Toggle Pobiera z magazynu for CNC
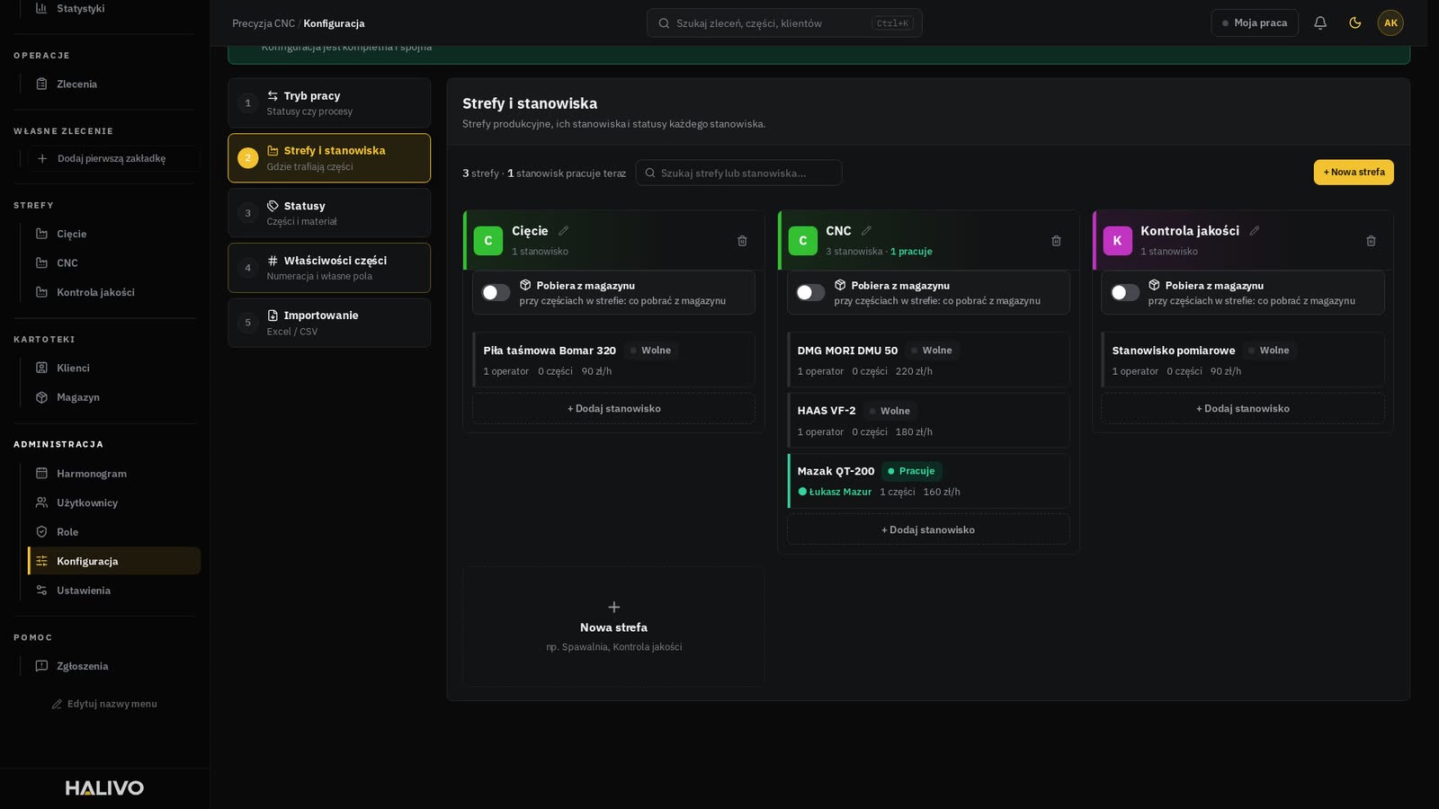Viewport: 1439px width, 809px height. [810, 293]
